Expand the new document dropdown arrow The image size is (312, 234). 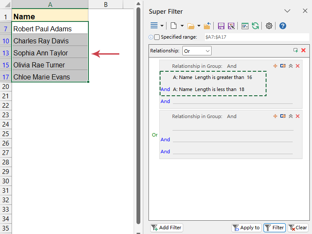[x=182, y=26]
